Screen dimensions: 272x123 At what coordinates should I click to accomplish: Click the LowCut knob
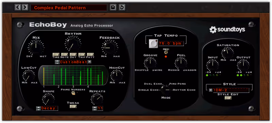pyautogui.click(x=29, y=76)
